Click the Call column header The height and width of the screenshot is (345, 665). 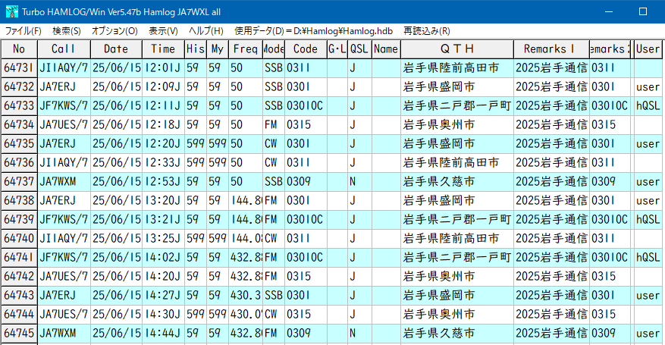tap(64, 49)
